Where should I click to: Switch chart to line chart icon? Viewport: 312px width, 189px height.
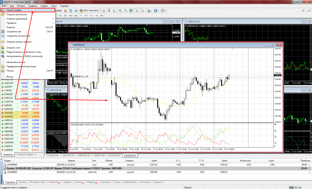114,10
